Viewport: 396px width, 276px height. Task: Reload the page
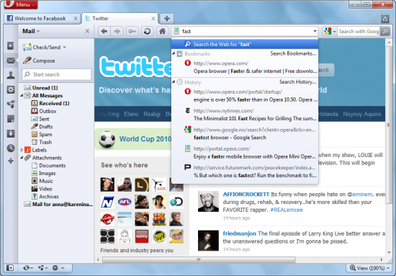(x=147, y=31)
